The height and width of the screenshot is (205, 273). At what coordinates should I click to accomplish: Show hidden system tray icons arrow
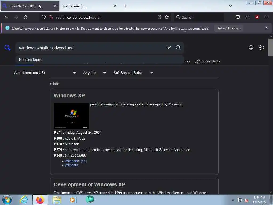[233, 200]
